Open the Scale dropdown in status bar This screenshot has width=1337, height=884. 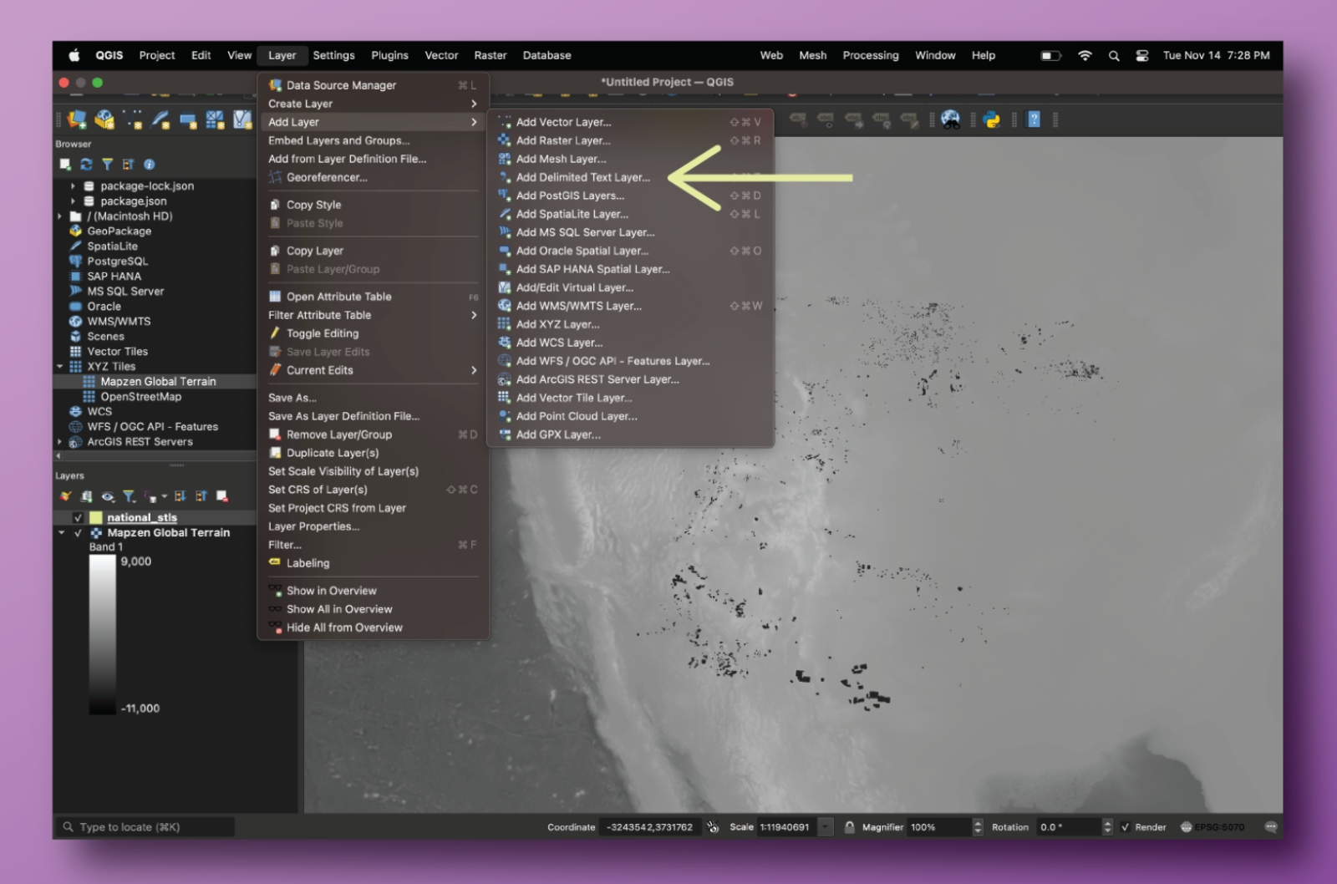[x=826, y=827]
